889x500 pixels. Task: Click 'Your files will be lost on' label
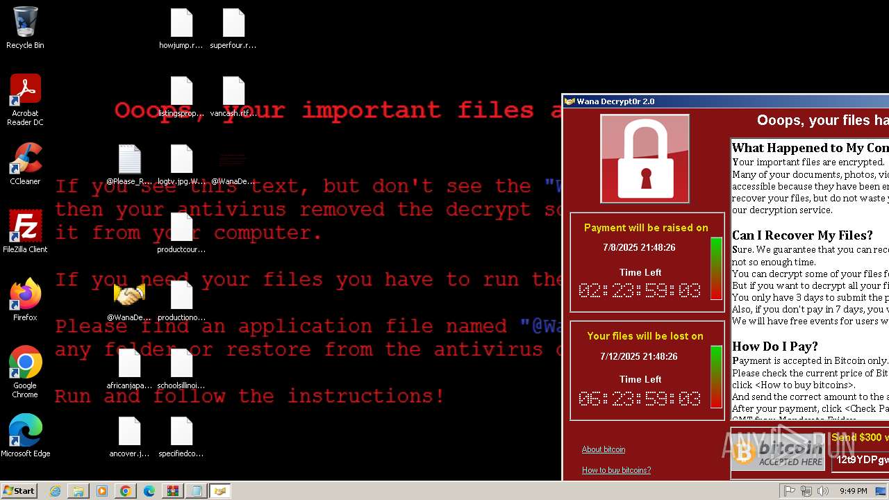pos(645,336)
